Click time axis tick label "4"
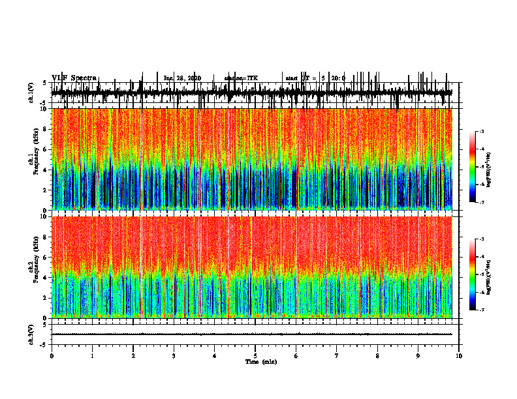517x399 pixels. pyautogui.click(x=215, y=356)
